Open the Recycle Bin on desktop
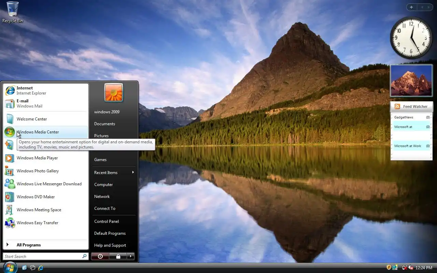The image size is (437, 273). [13, 12]
